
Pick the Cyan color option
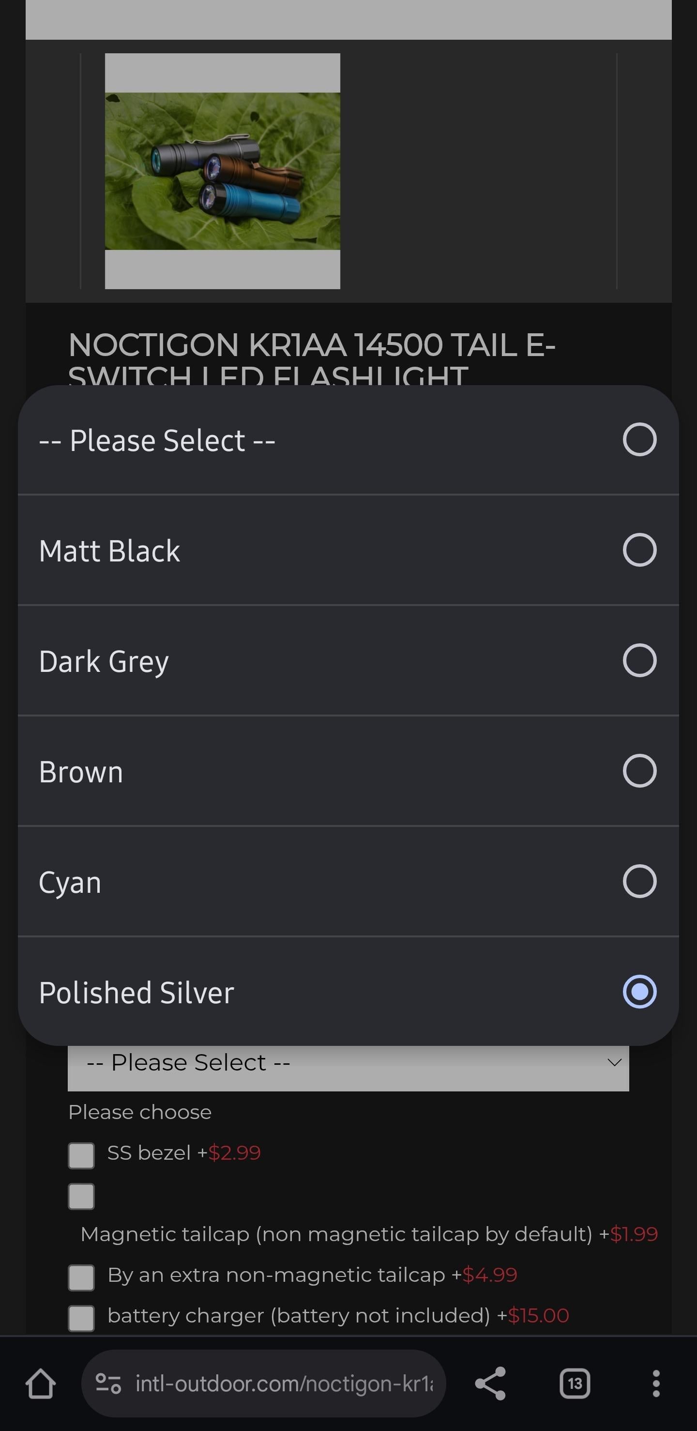coord(639,881)
